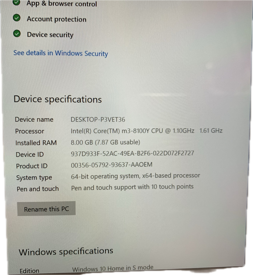Select the Device security label
The image size is (253, 275).
(50, 35)
